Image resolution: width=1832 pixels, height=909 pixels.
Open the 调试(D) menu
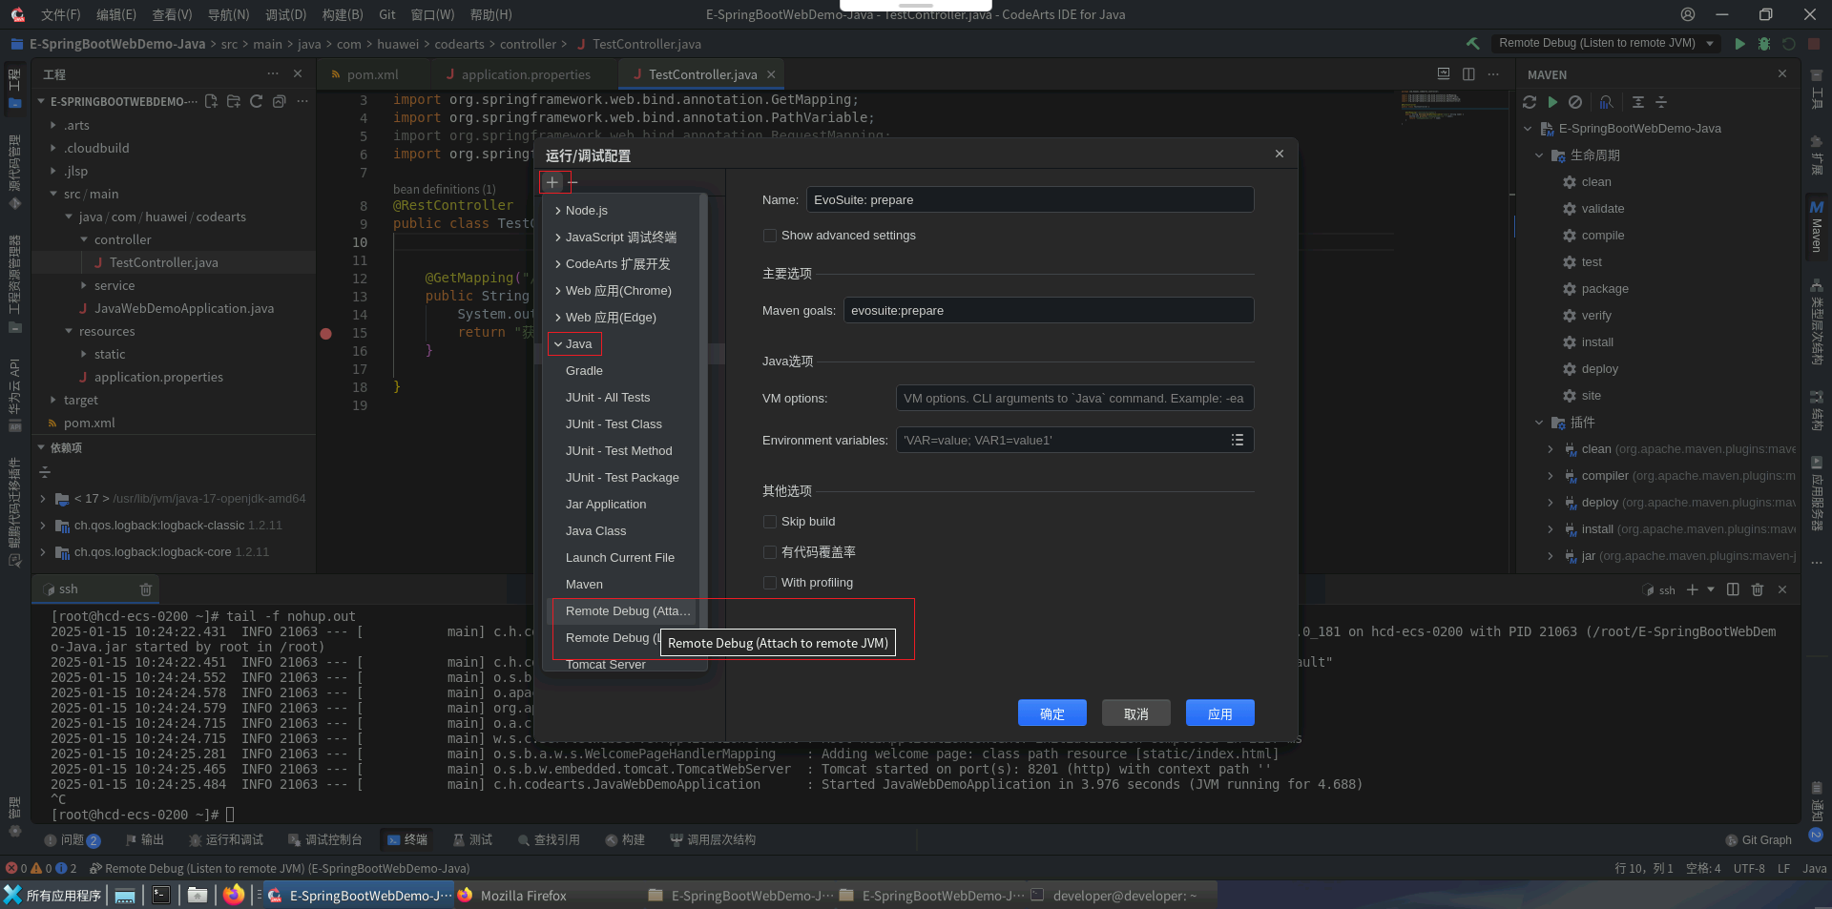(286, 14)
